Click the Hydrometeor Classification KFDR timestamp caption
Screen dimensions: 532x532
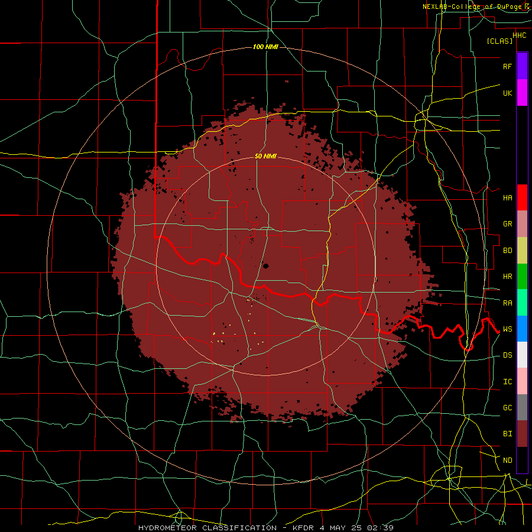click(266, 528)
